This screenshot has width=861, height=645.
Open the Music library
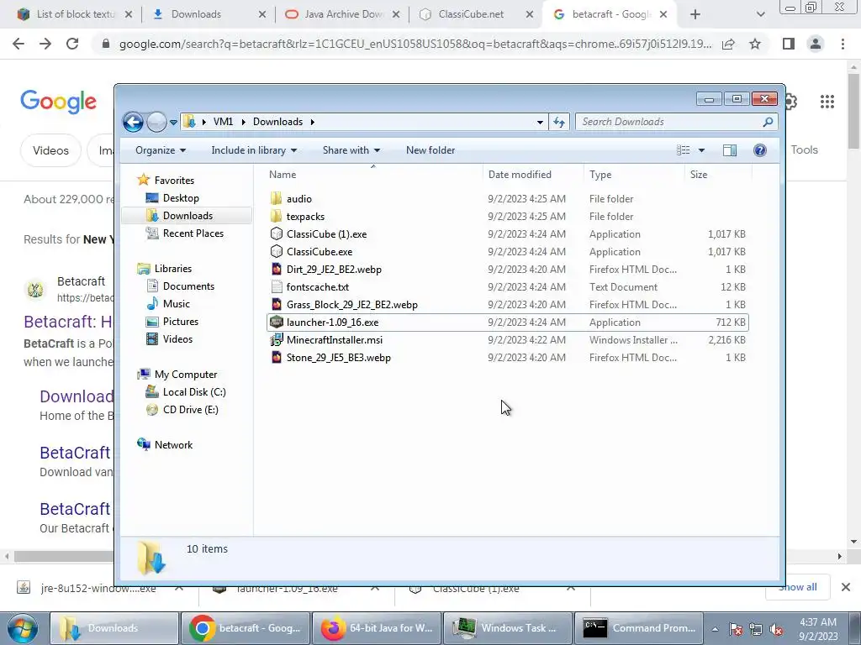[x=176, y=304]
